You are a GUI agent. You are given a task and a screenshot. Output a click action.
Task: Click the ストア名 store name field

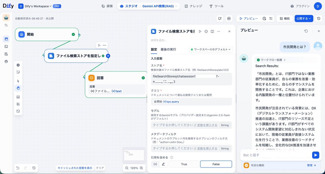tap(191, 79)
